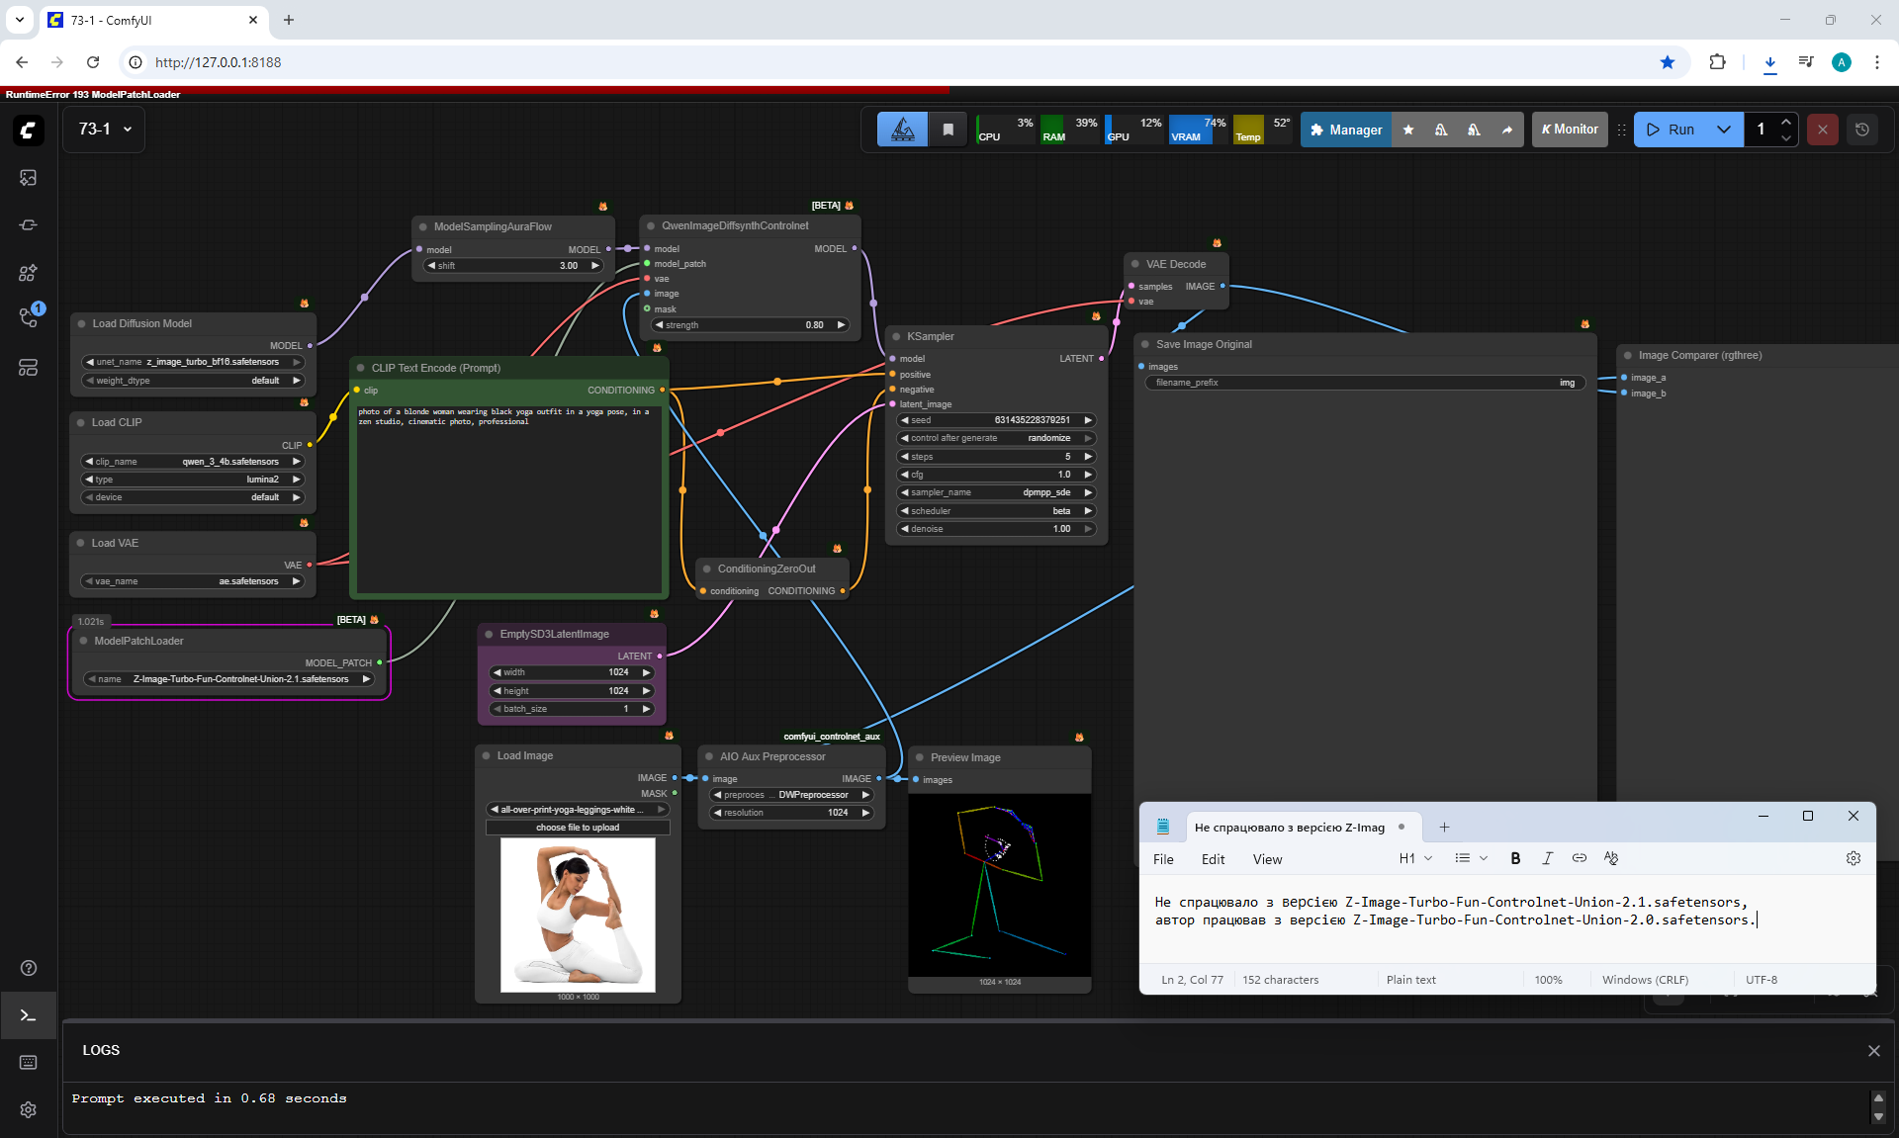Open the help question mark icon
This screenshot has height=1138, width=1899.
(x=28, y=968)
